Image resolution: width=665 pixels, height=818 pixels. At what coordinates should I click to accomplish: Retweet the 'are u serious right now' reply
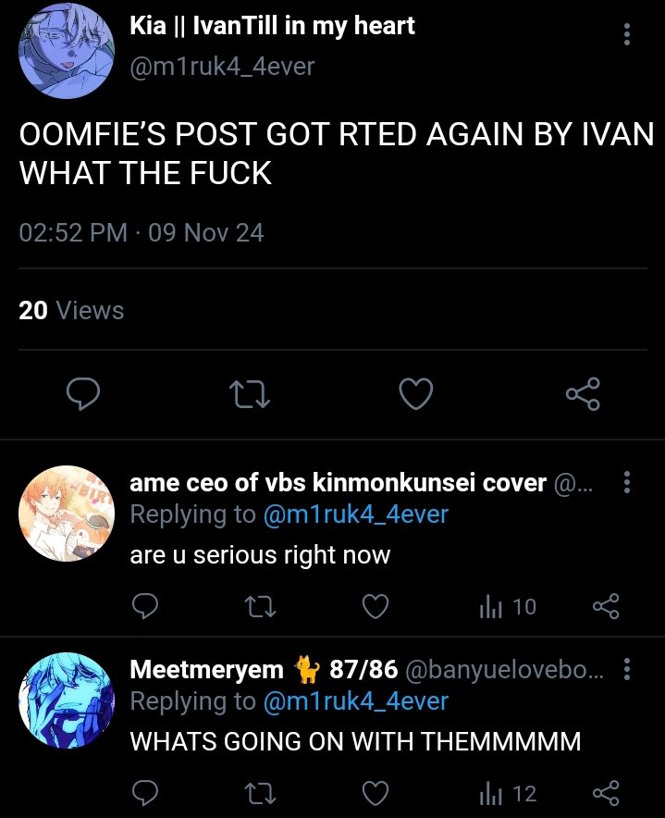(x=260, y=607)
